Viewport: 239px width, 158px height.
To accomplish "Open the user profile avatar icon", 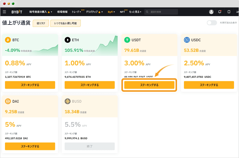I will [x=211, y=12].
